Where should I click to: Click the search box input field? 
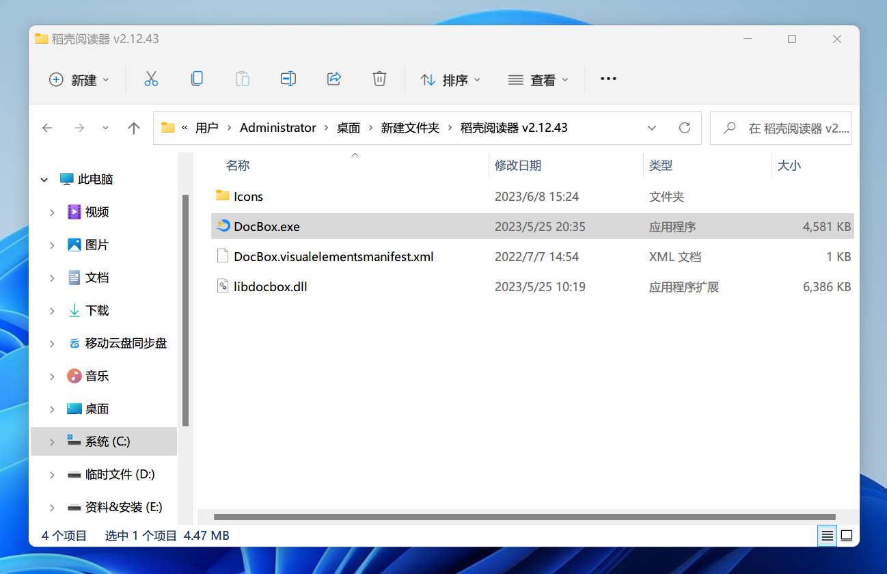point(780,128)
